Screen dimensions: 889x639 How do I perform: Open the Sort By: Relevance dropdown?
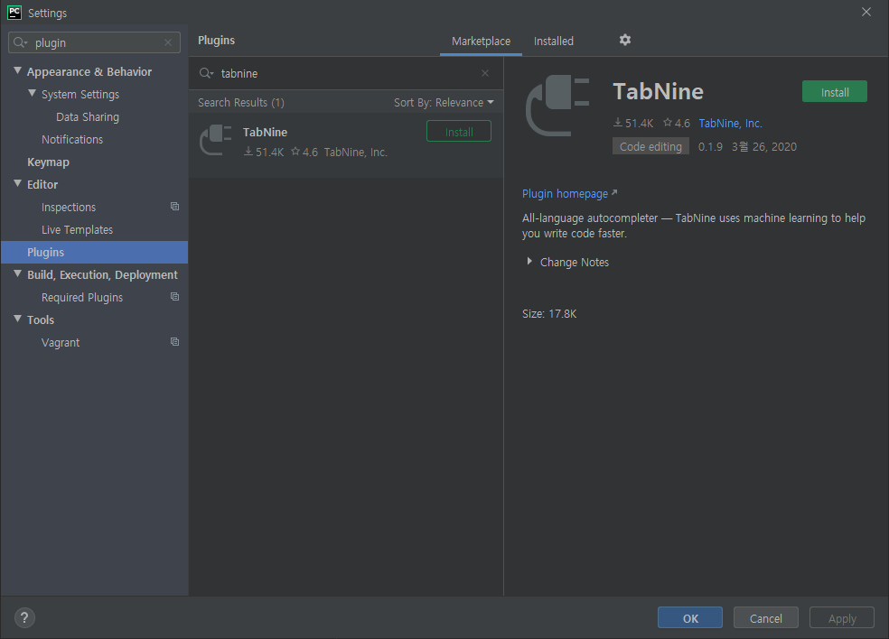coord(444,103)
